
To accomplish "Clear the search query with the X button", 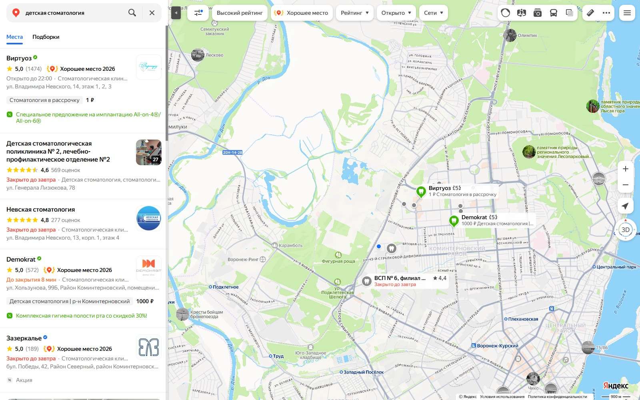I will 152,13.
